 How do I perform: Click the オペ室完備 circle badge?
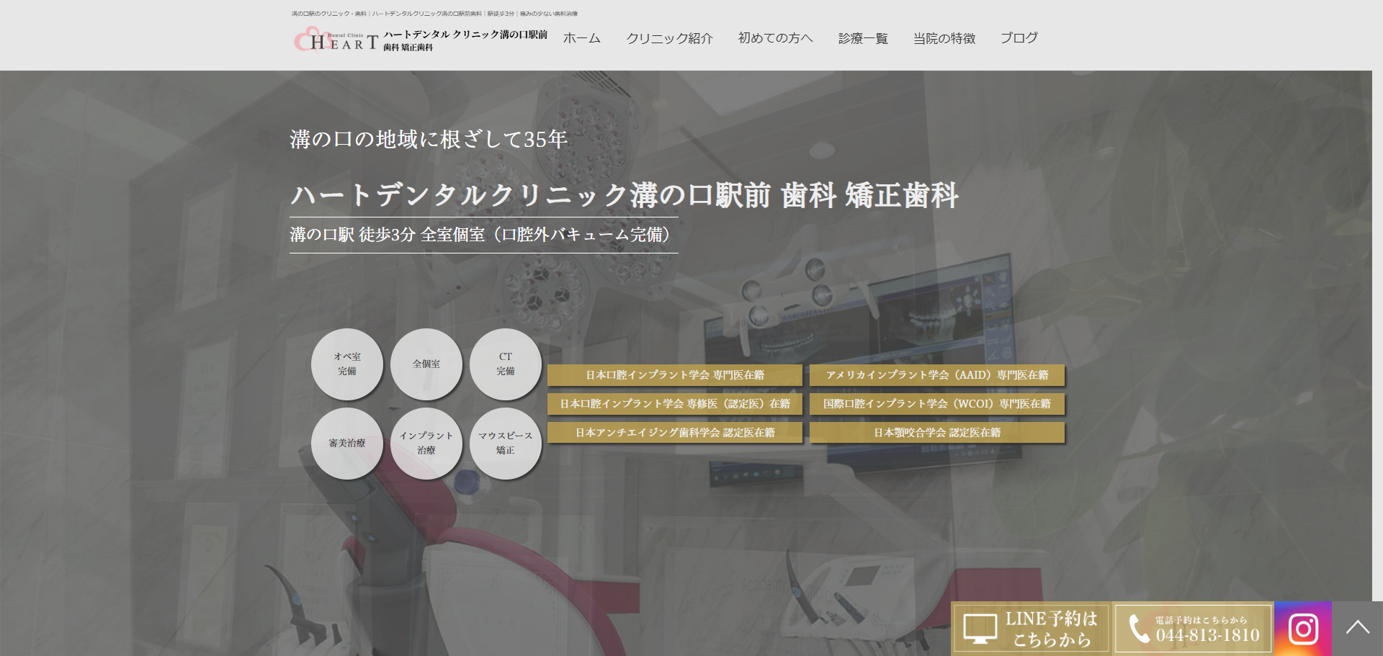tap(347, 364)
